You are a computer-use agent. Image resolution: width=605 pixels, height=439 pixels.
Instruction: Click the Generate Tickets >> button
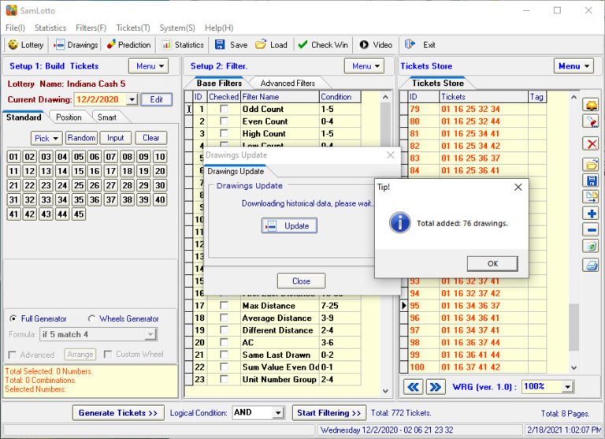118,413
